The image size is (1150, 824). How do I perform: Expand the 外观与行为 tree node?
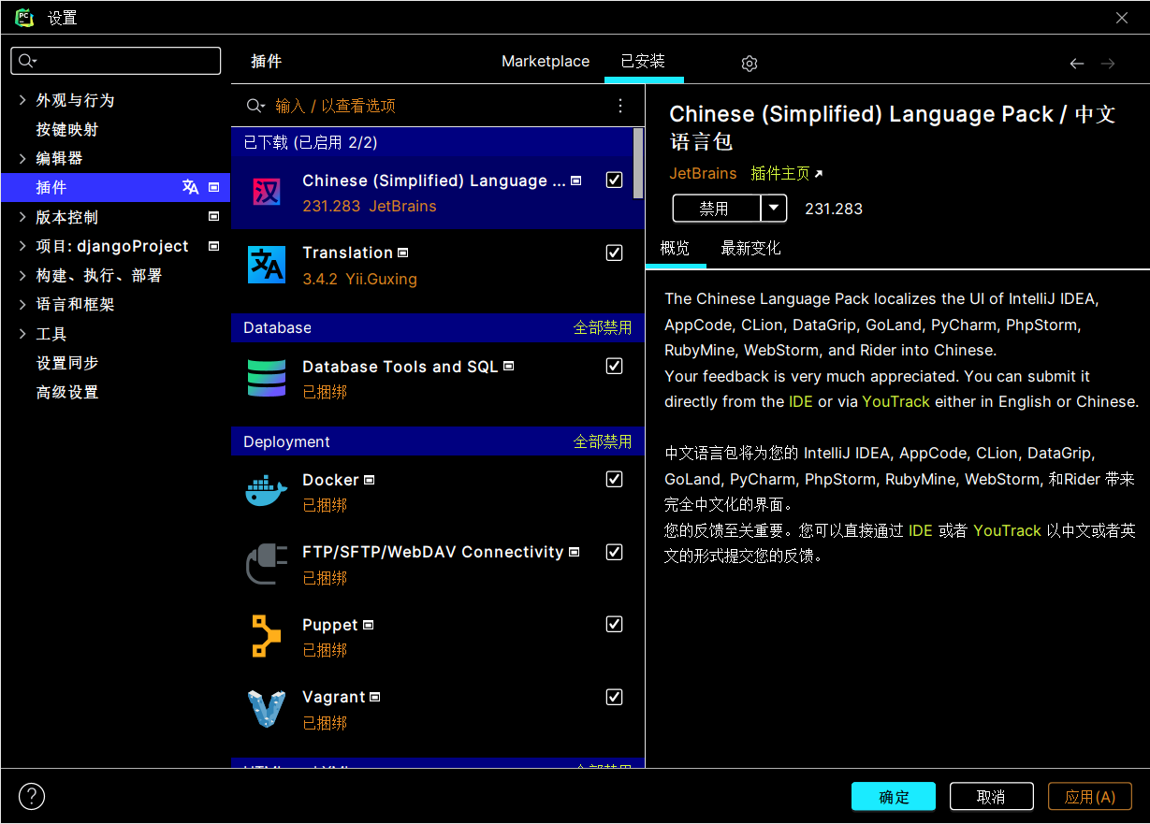[x=22, y=100]
